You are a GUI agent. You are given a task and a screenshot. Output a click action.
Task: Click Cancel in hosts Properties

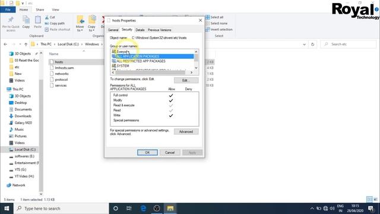point(170,152)
